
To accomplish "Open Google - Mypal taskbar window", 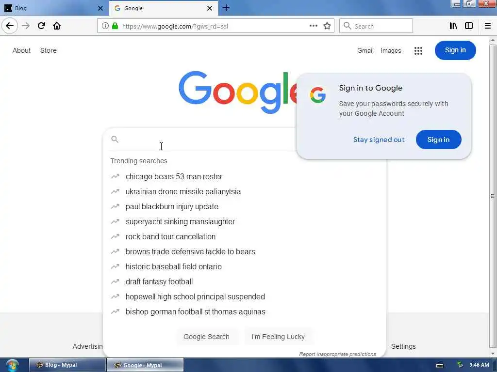I will (x=145, y=365).
